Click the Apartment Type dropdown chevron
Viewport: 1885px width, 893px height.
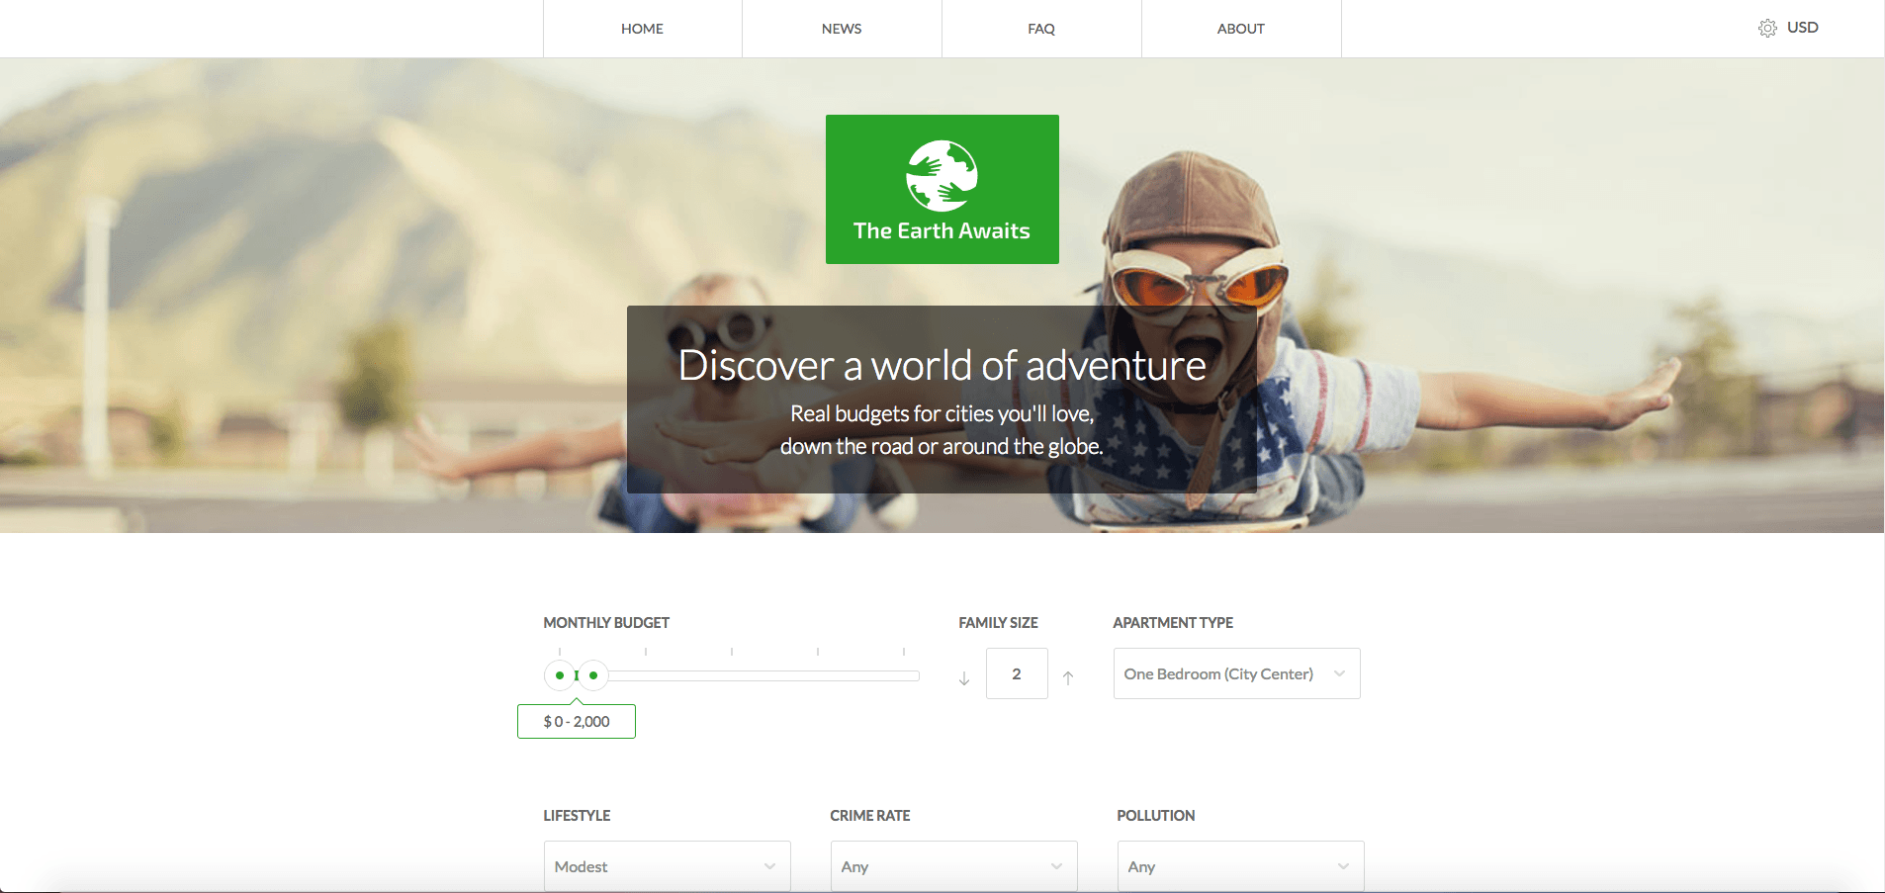(x=1339, y=673)
